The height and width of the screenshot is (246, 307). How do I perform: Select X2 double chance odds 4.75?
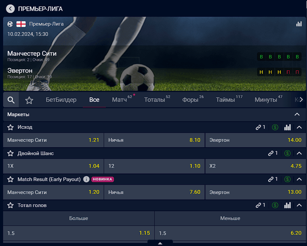255,166
